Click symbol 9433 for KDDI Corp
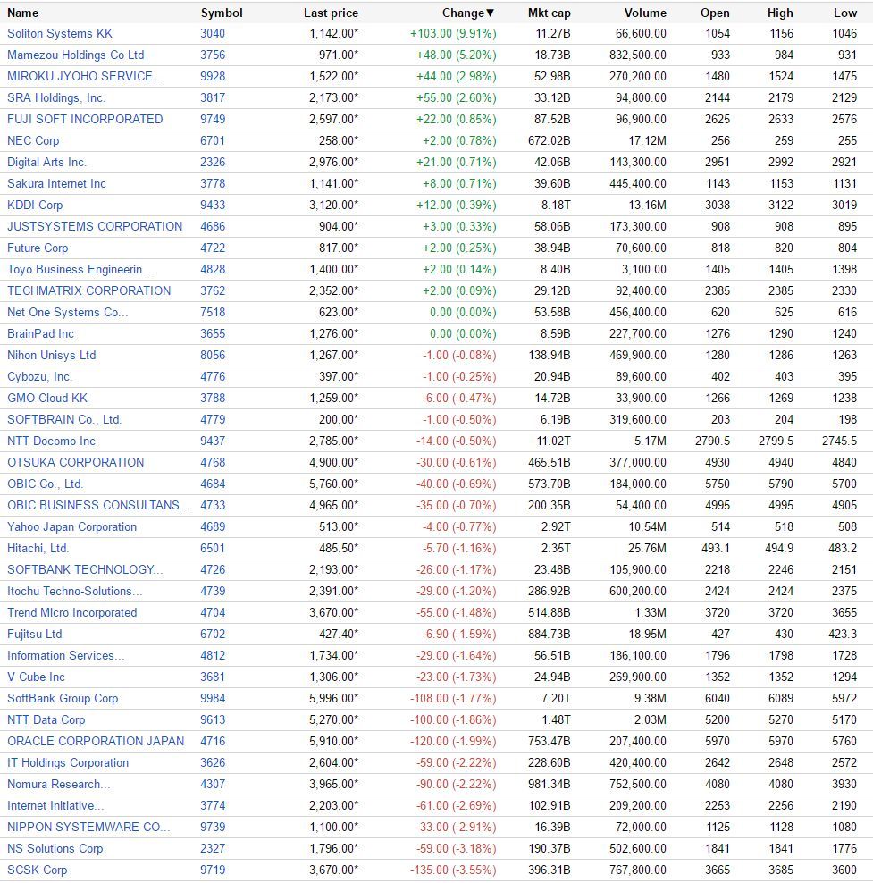This screenshot has width=873, height=883. click(213, 205)
